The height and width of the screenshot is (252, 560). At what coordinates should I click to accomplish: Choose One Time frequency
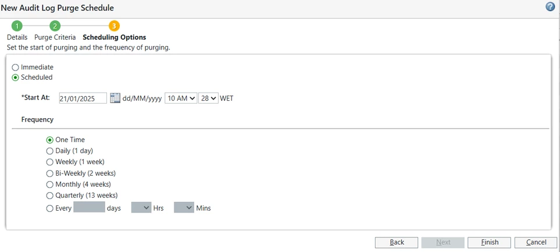(x=49, y=140)
